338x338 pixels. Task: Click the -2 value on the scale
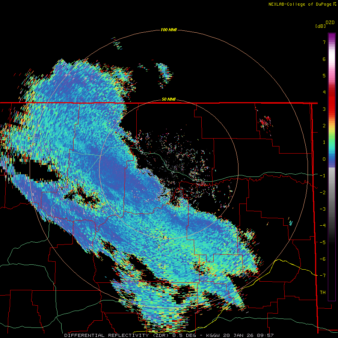[x=323, y=193]
